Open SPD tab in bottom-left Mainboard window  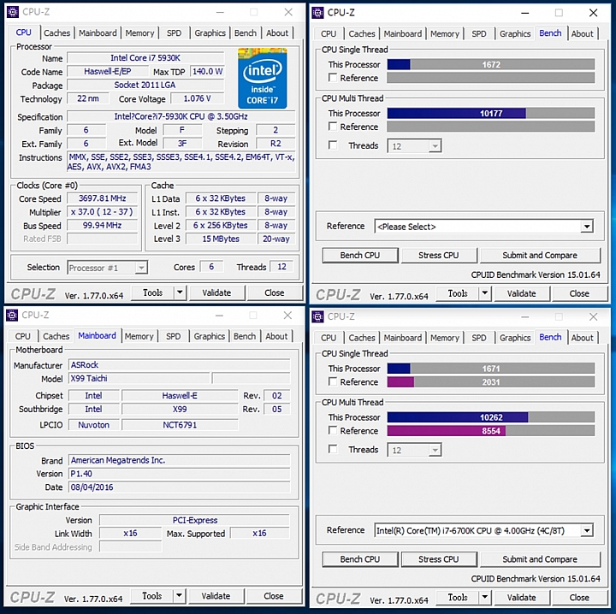(x=173, y=336)
